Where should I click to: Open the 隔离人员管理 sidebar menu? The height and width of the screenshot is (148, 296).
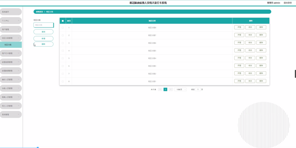pos(11,97)
